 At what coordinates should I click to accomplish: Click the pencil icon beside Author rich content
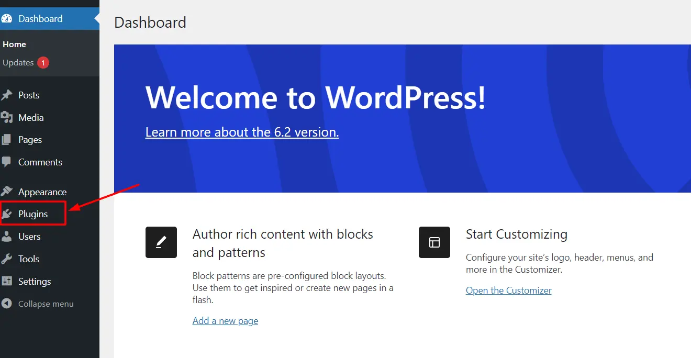[x=161, y=242]
